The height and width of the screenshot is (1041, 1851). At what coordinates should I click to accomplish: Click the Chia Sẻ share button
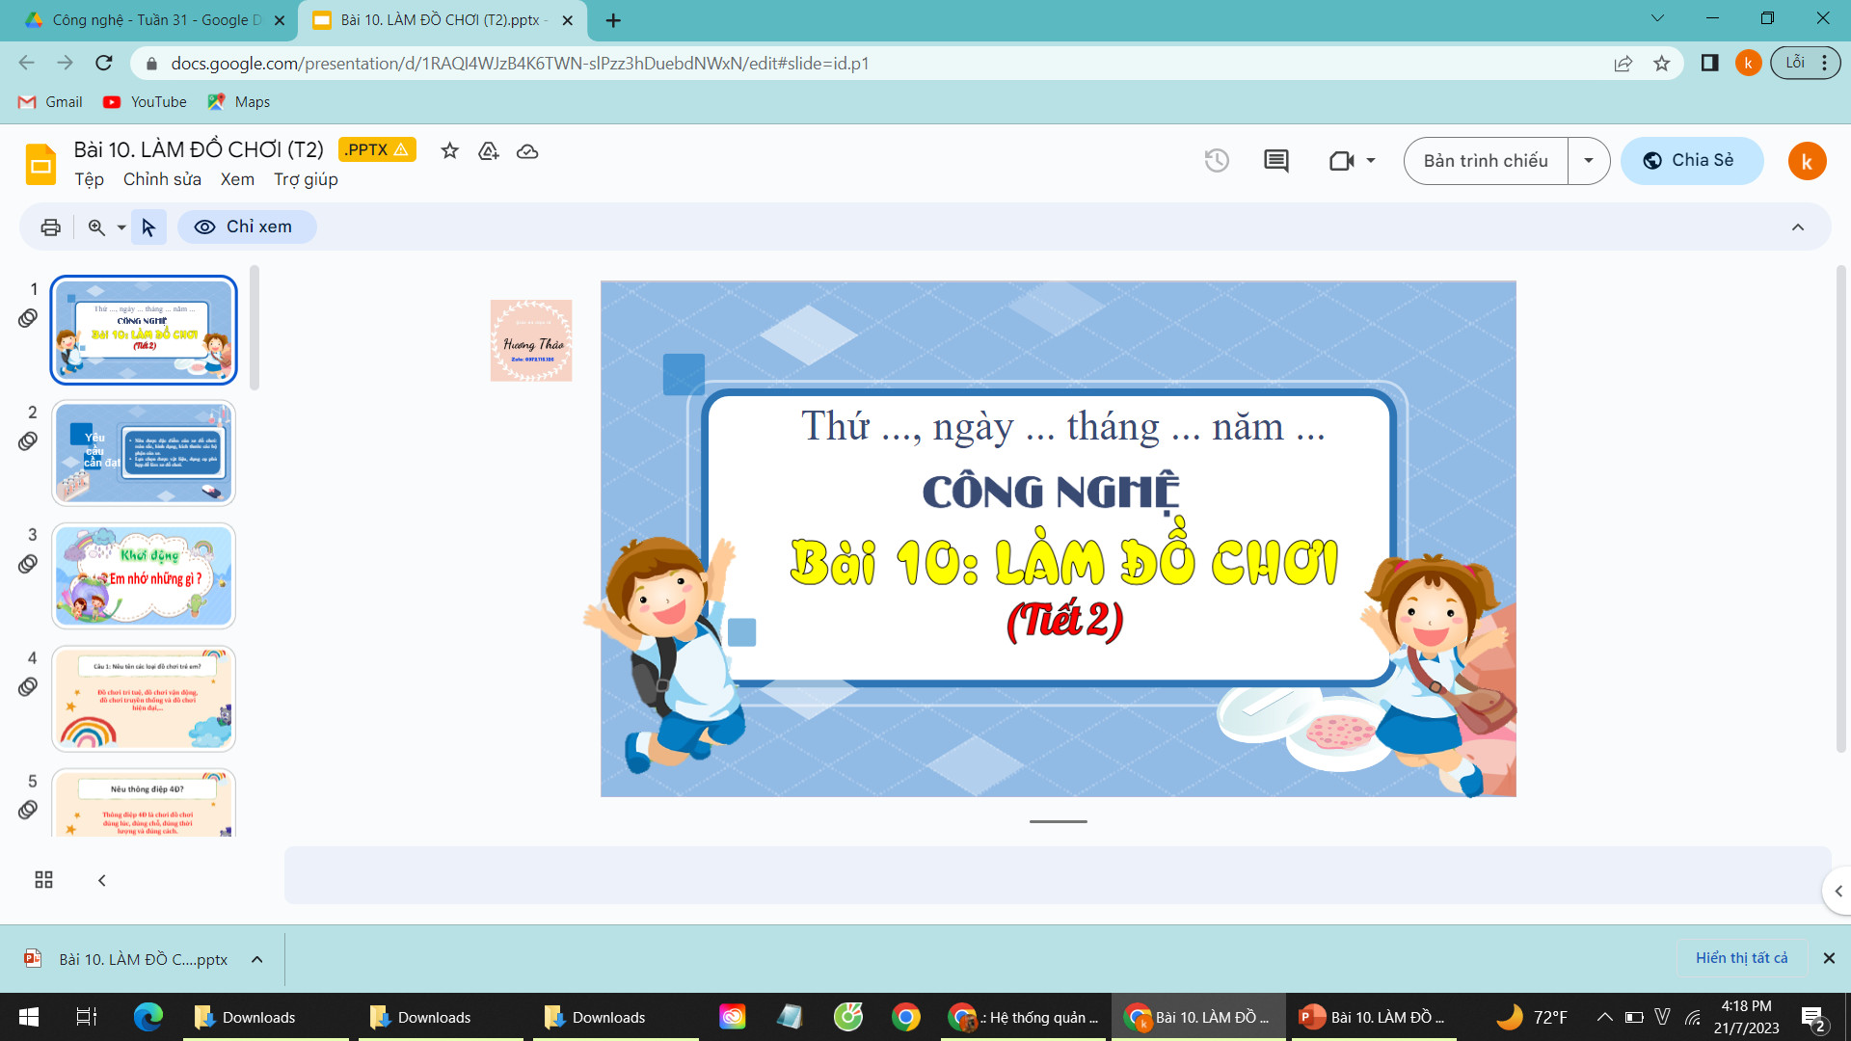pos(1692,161)
